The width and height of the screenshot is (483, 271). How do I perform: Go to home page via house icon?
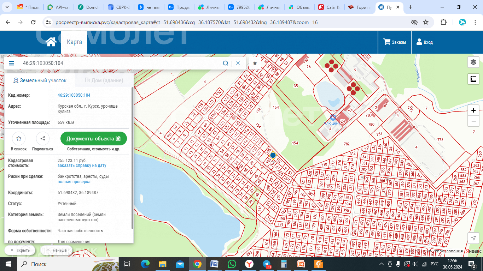click(51, 42)
